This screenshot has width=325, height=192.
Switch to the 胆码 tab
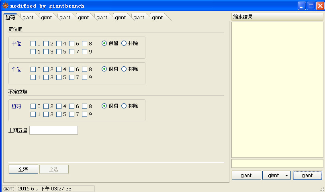click(10, 17)
